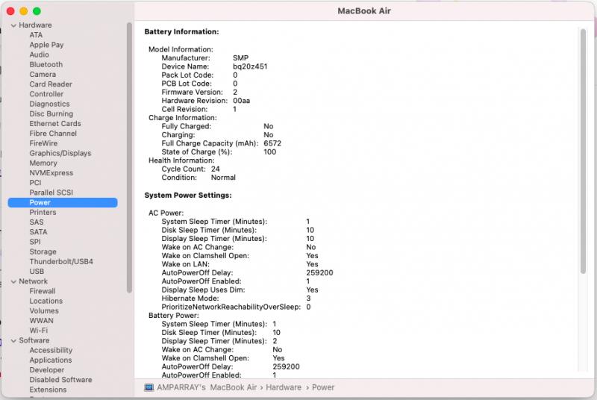Collapse the Hardware section chevron
This screenshot has height=400, width=597.
click(13, 25)
